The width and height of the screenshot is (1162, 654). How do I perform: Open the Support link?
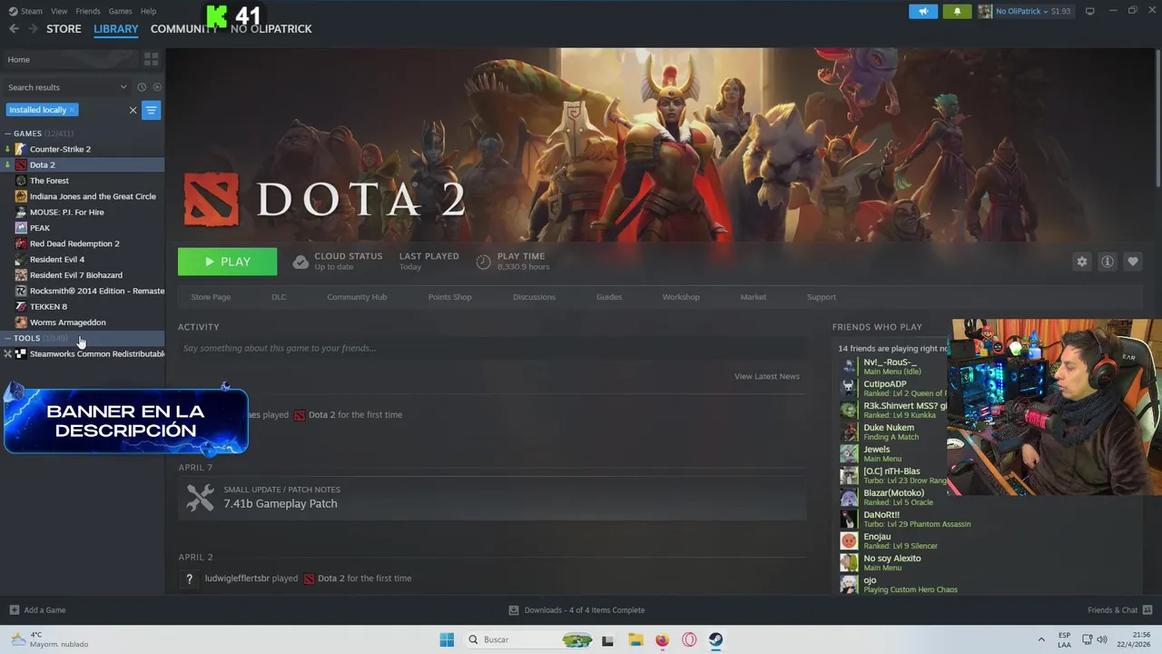coord(822,297)
